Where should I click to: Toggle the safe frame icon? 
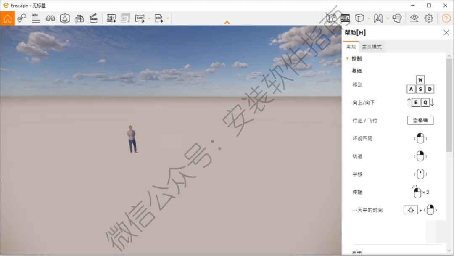(x=345, y=18)
